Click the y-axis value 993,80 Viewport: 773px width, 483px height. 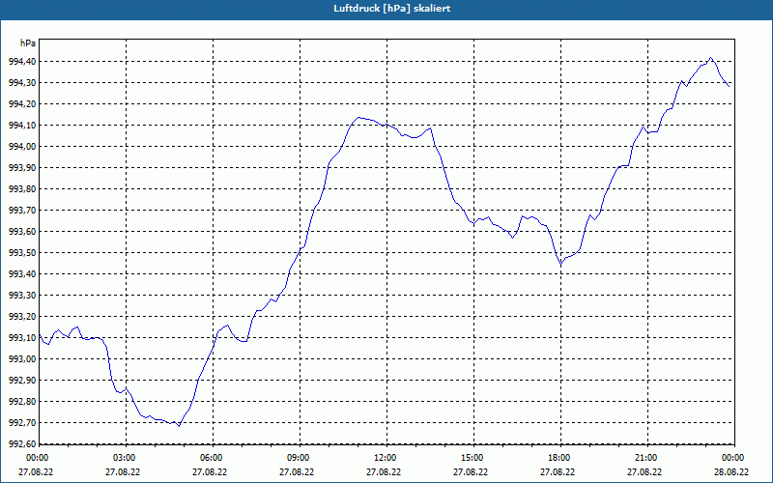point(22,188)
